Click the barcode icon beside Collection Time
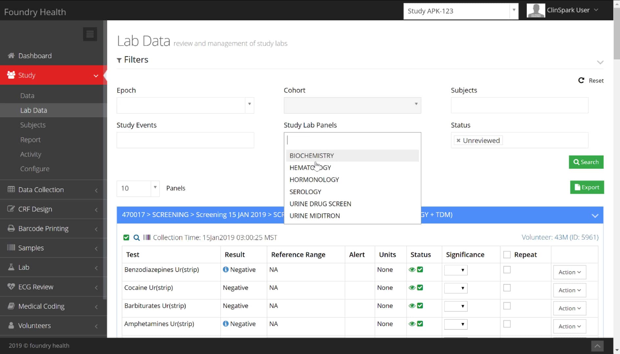This screenshot has width=620, height=354. 147,237
